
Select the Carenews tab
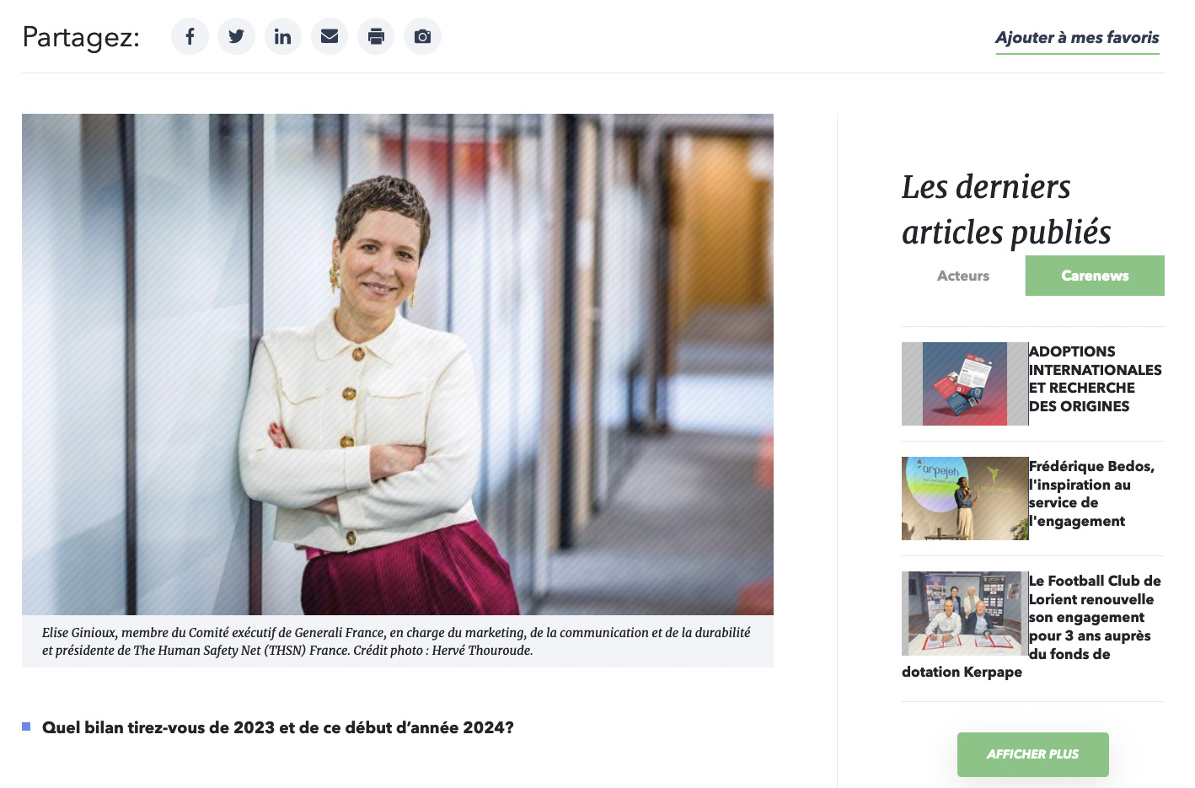1095,276
